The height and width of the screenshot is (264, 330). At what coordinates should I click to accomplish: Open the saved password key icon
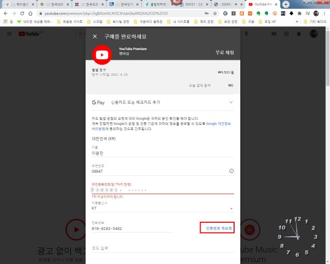(207, 13)
